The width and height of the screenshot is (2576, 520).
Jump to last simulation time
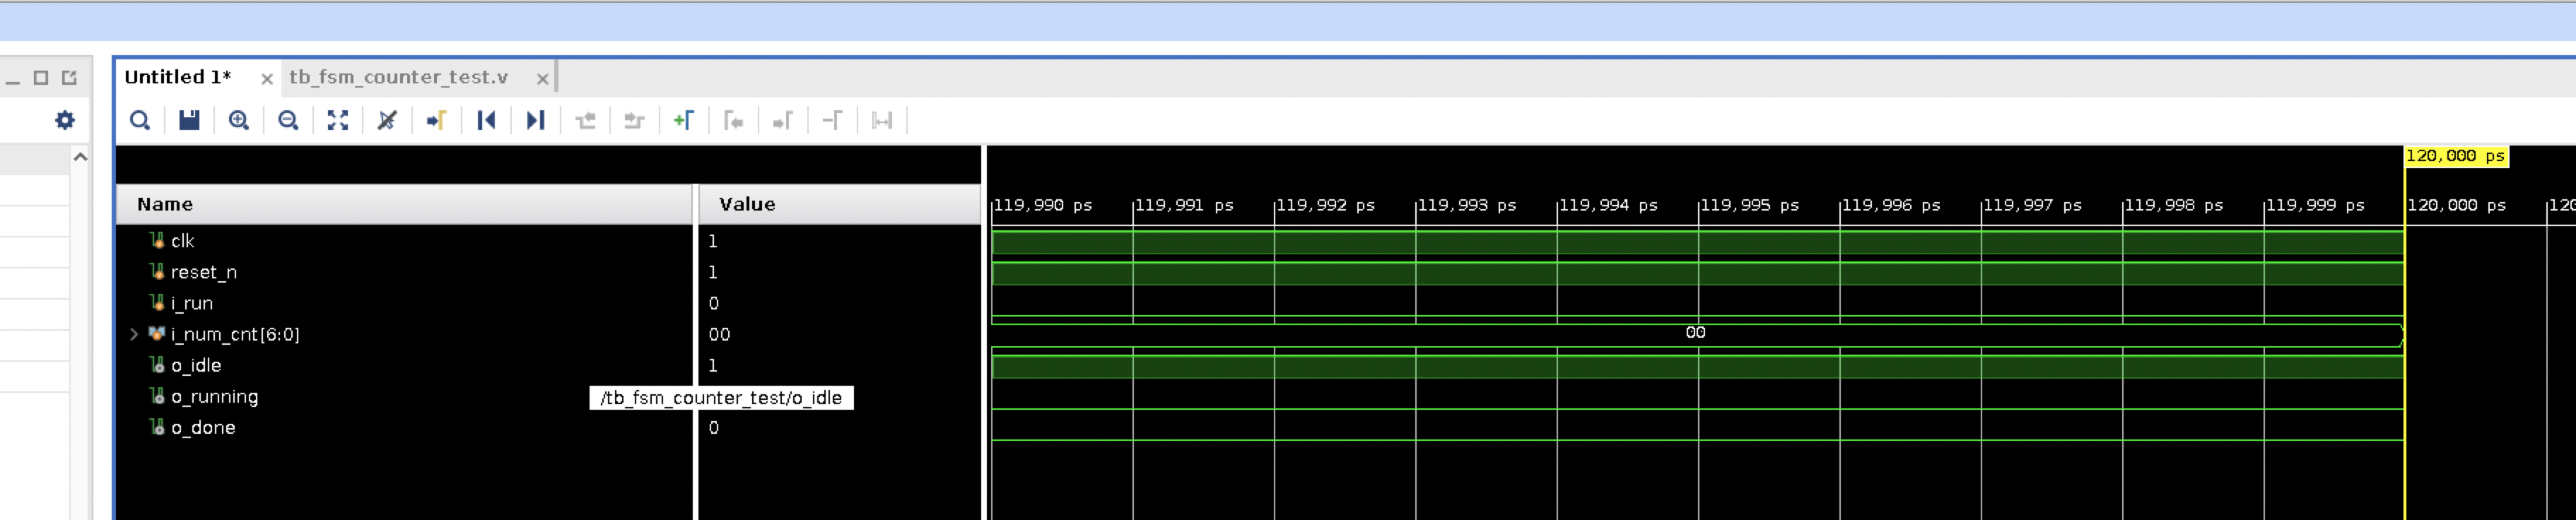[x=536, y=121]
